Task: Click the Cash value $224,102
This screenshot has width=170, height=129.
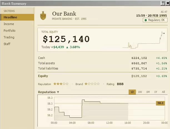Action: [139, 58]
